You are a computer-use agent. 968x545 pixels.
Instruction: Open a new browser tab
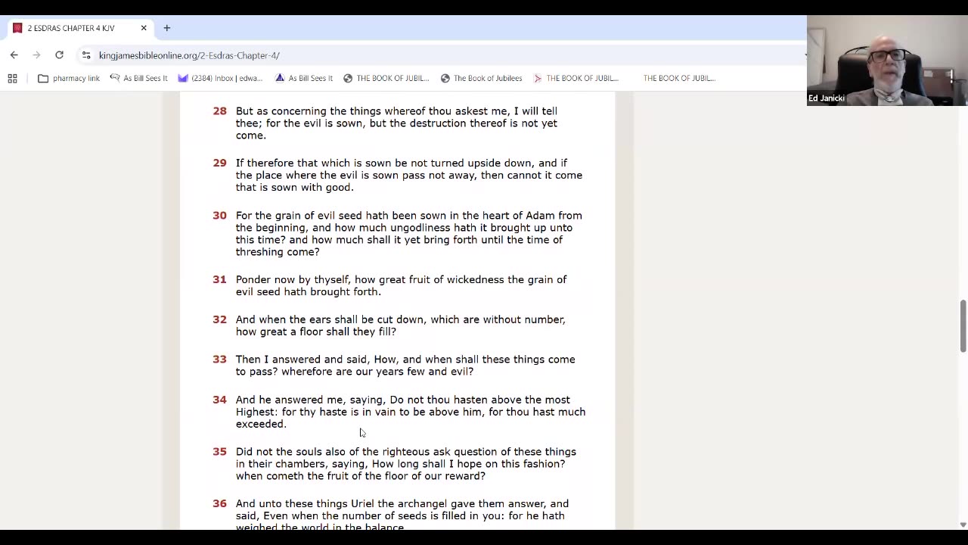tap(166, 28)
